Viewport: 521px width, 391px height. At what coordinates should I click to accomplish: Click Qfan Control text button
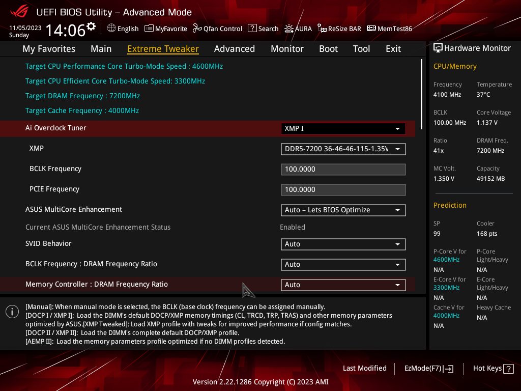coord(223,29)
